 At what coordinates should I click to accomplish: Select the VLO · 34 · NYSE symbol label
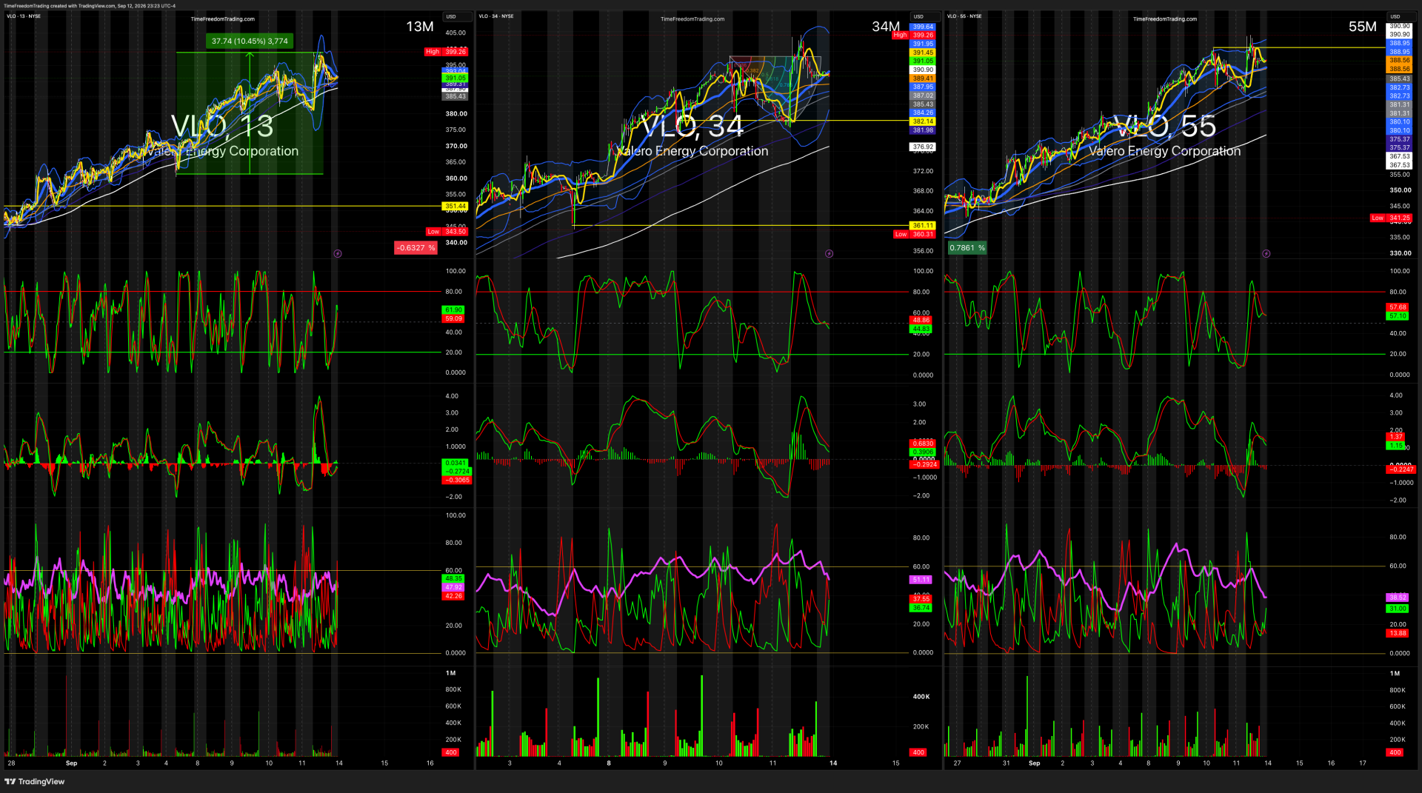[496, 16]
